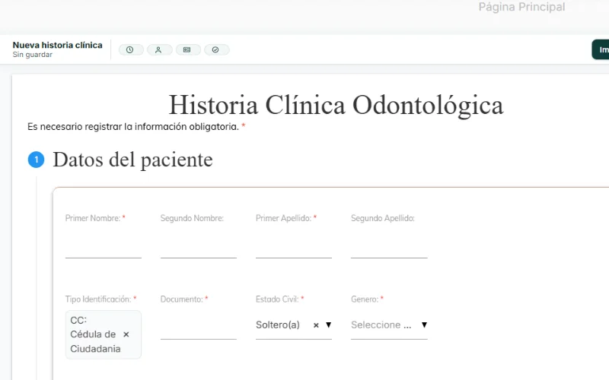Click the 'Nueva historia clínica' title

[x=58, y=45]
